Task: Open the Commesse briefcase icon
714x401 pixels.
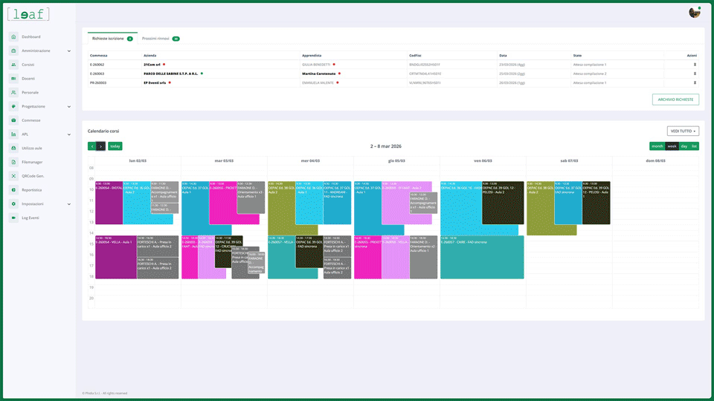Action: (x=13, y=120)
